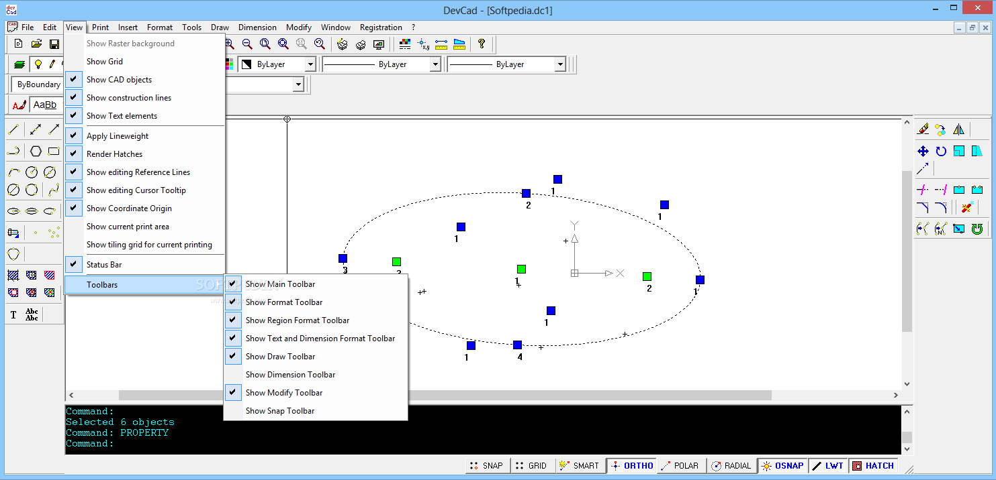Screen dimensions: 996x480
Task: Select the copy objects circles tool
Action: pos(941,129)
